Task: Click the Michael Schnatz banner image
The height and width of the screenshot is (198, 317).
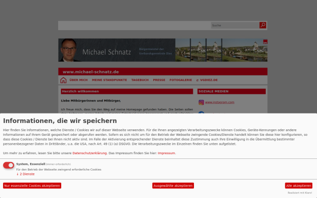Action: 163,50
